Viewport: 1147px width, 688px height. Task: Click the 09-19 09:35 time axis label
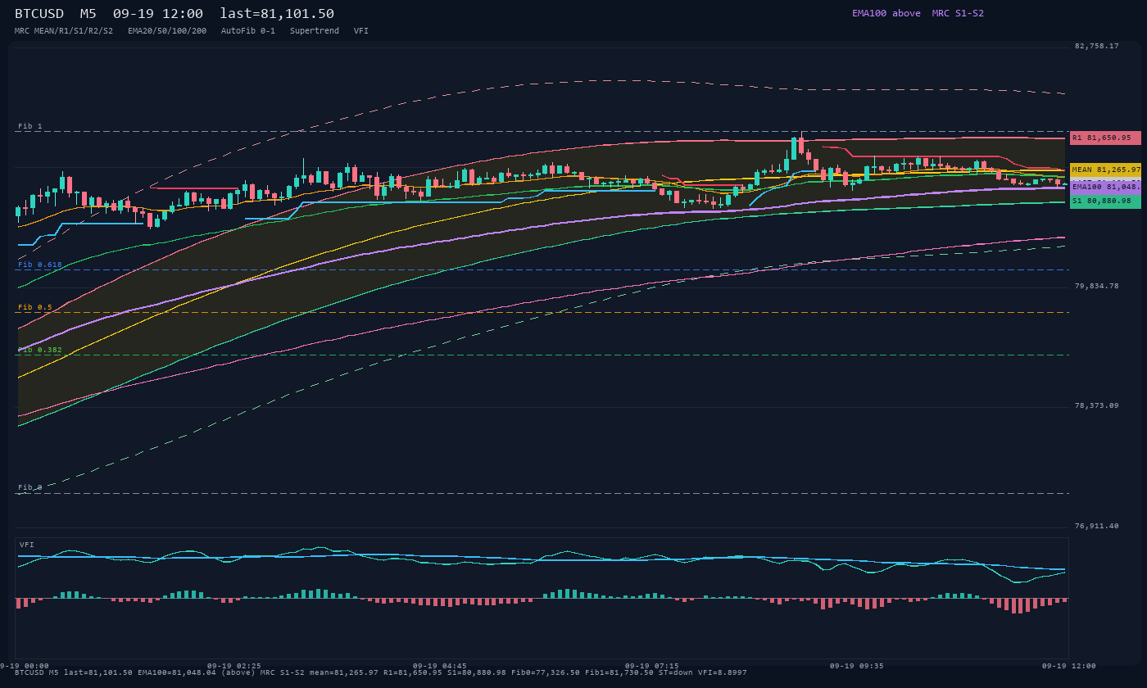[857, 666]
